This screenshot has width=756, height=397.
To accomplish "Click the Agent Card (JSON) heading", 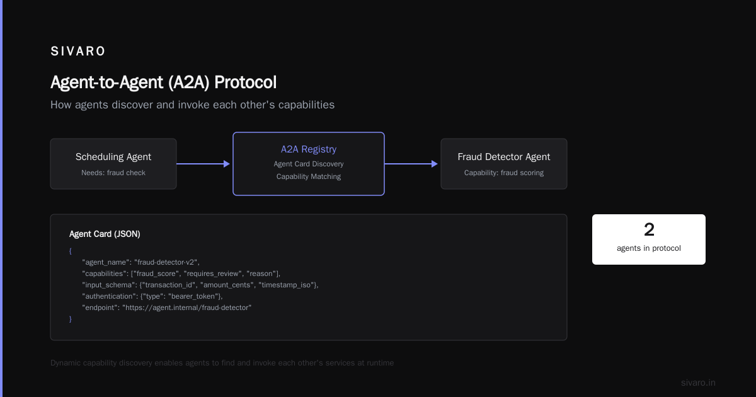I will (105, 234).
